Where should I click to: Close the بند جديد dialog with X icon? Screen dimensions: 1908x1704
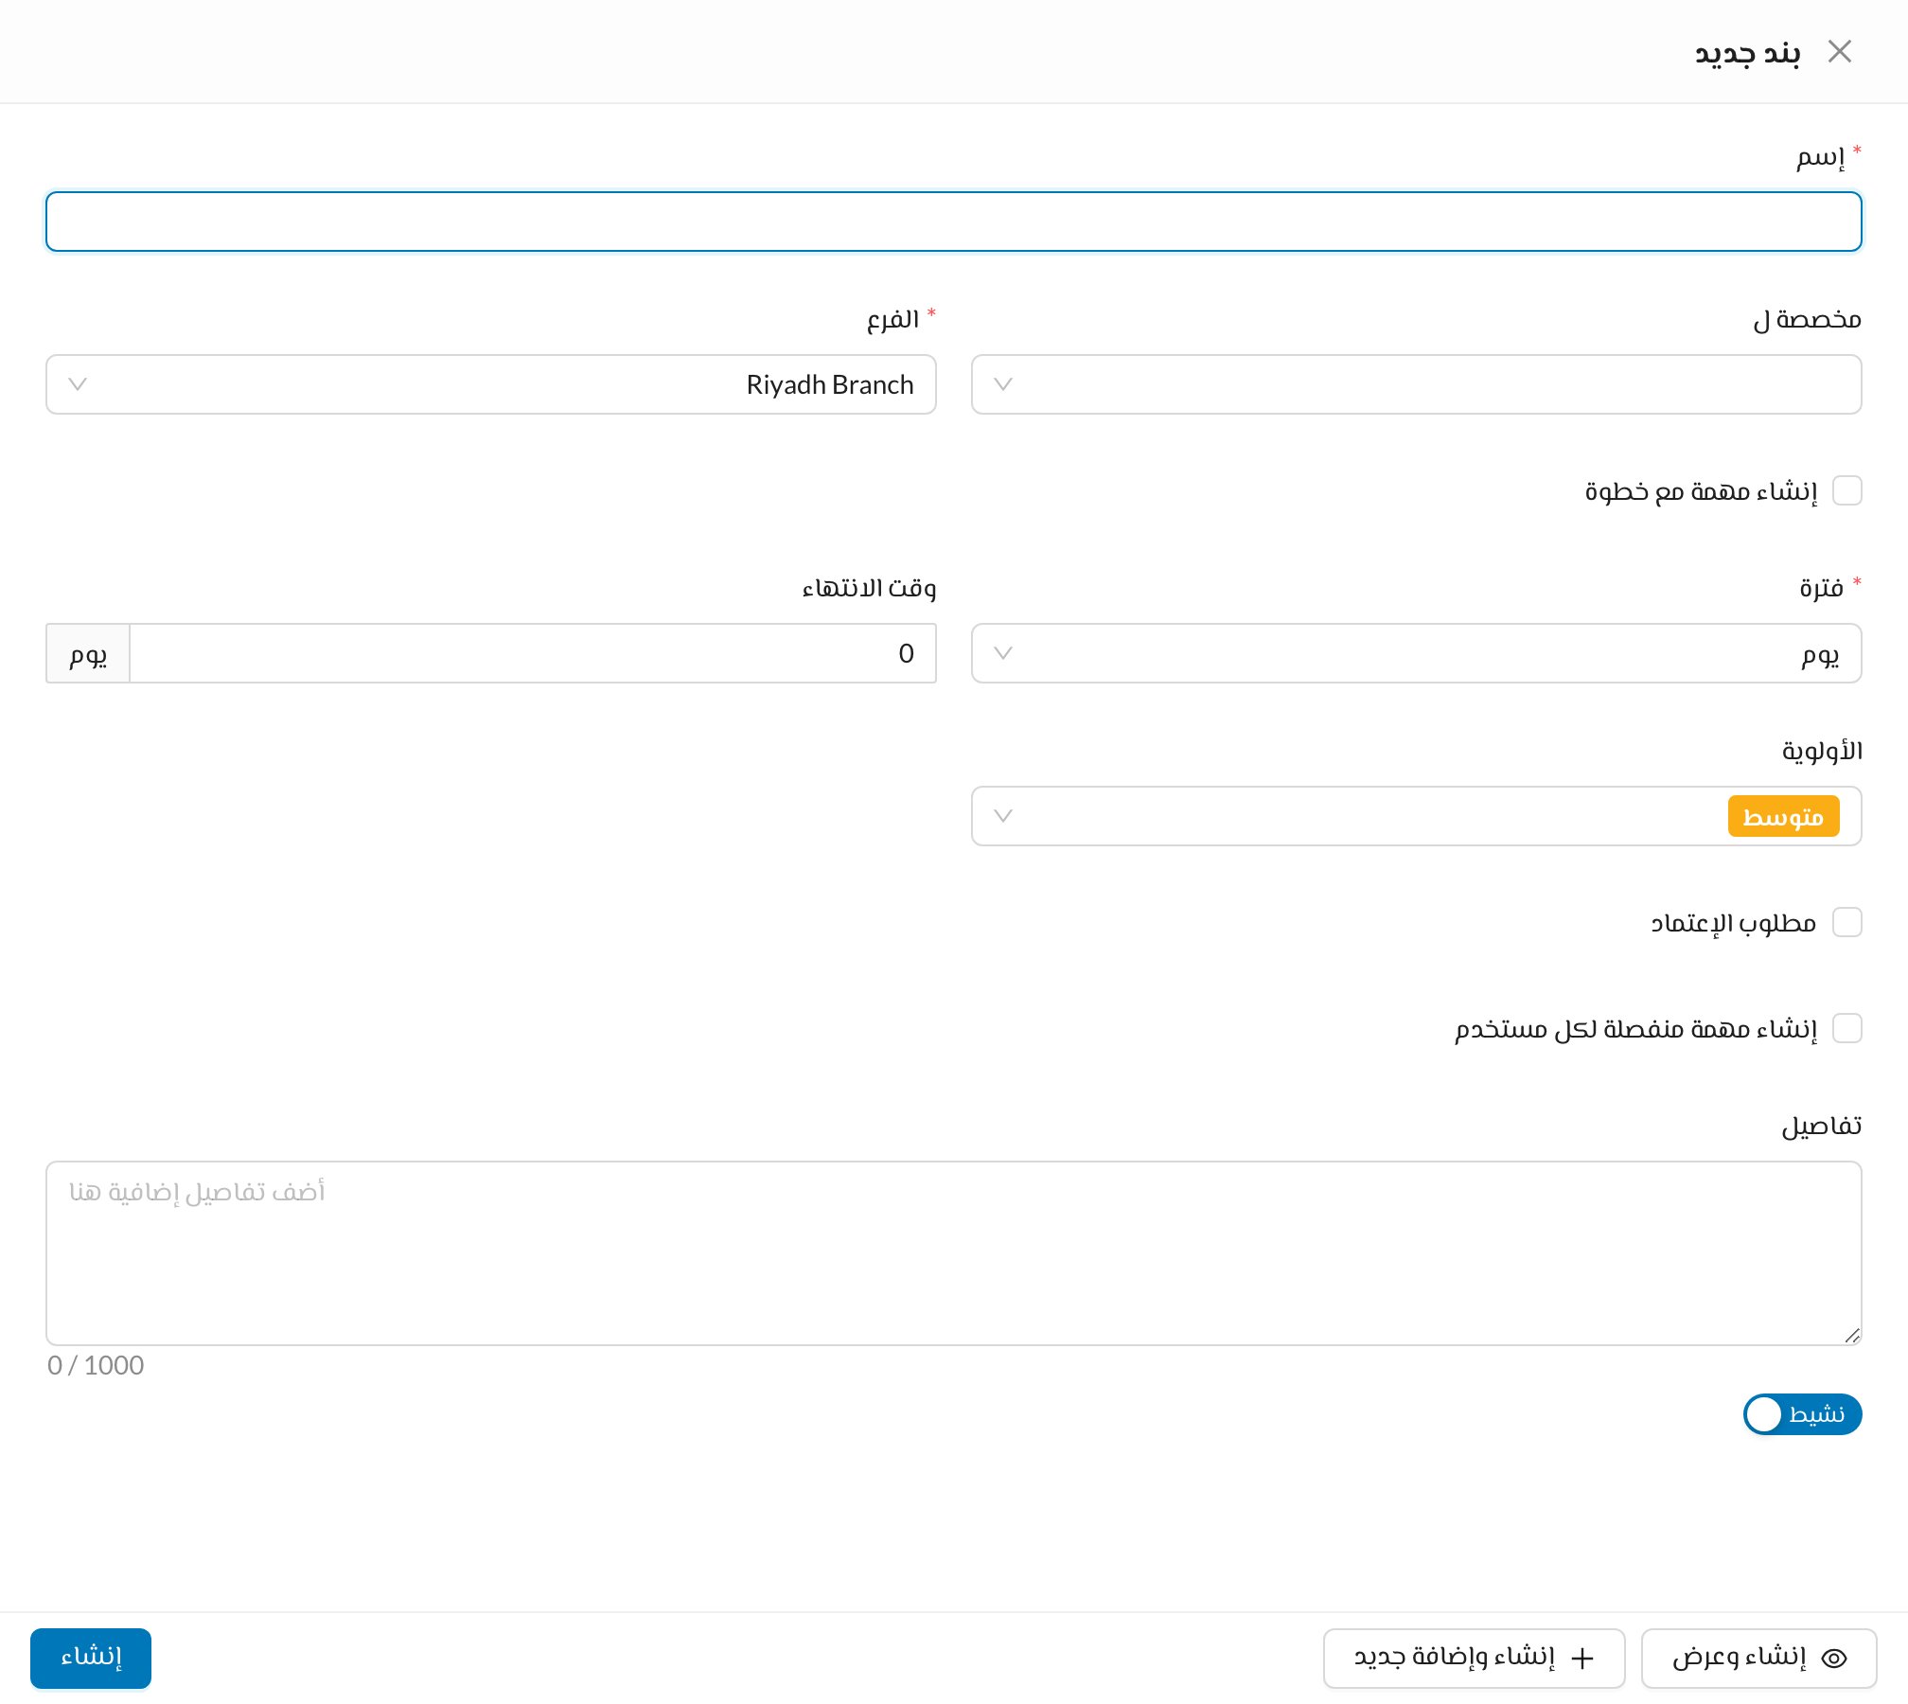coord(1839,51)
